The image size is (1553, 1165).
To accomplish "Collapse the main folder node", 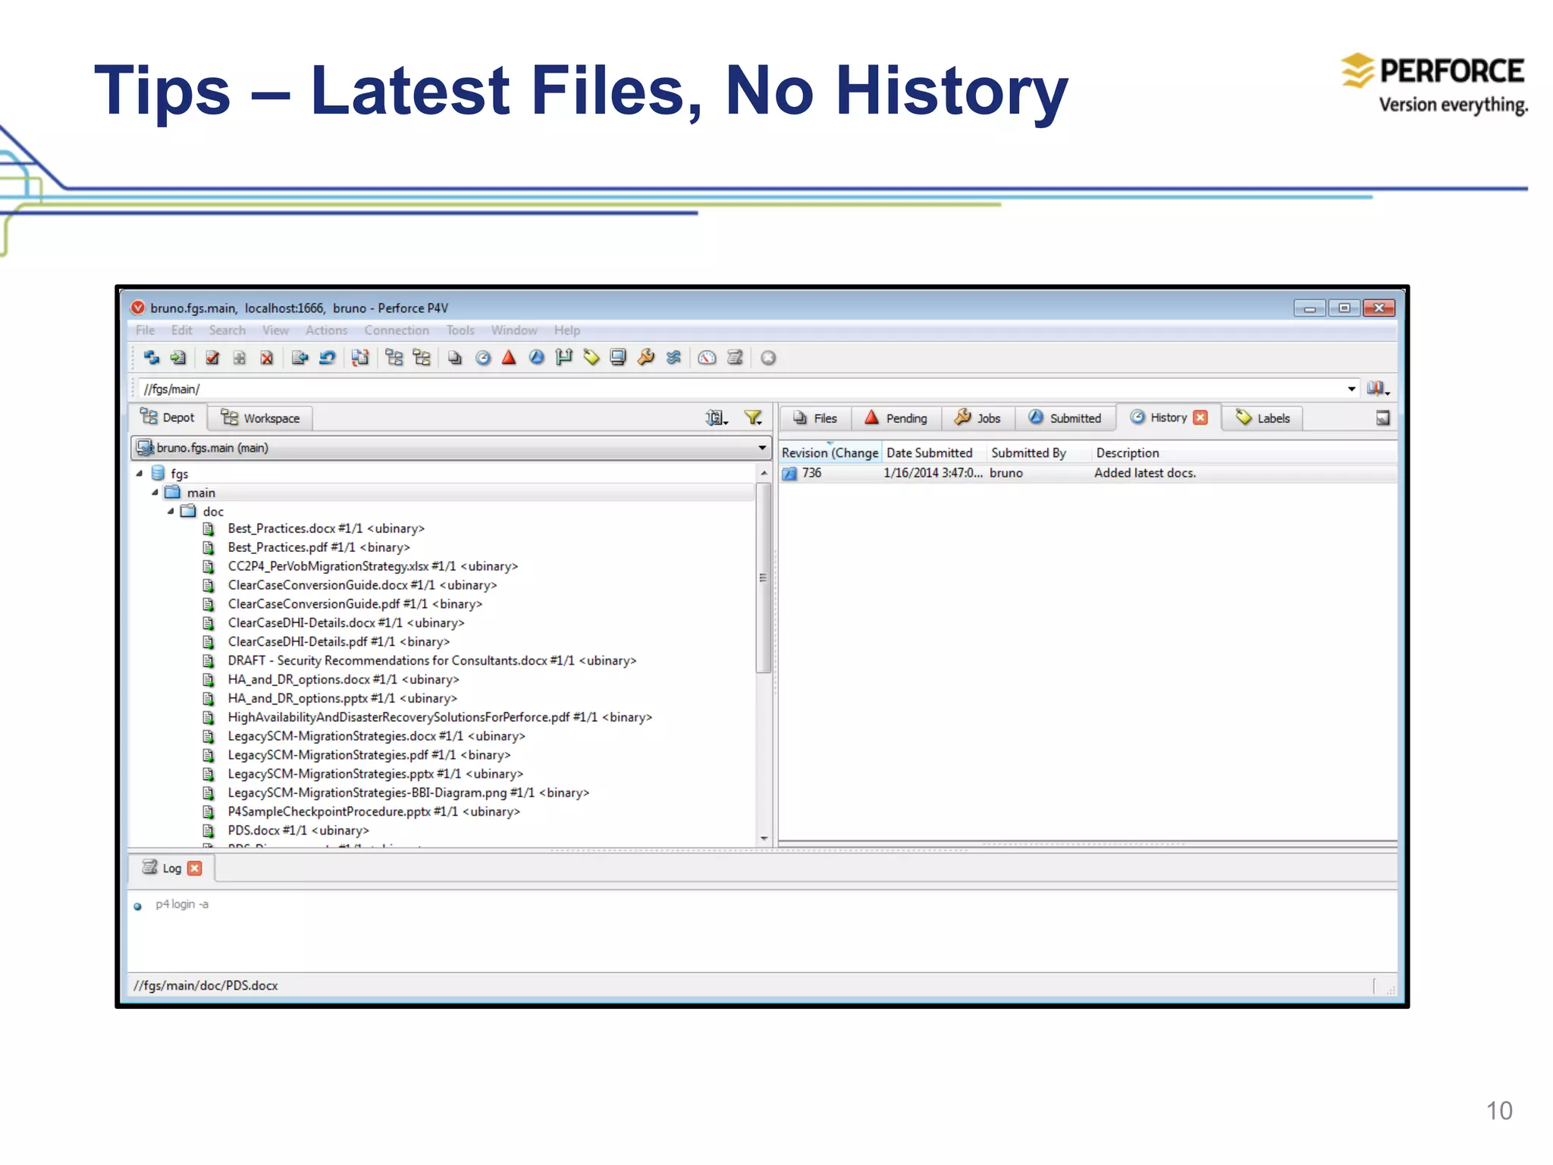I will [155, 493].
